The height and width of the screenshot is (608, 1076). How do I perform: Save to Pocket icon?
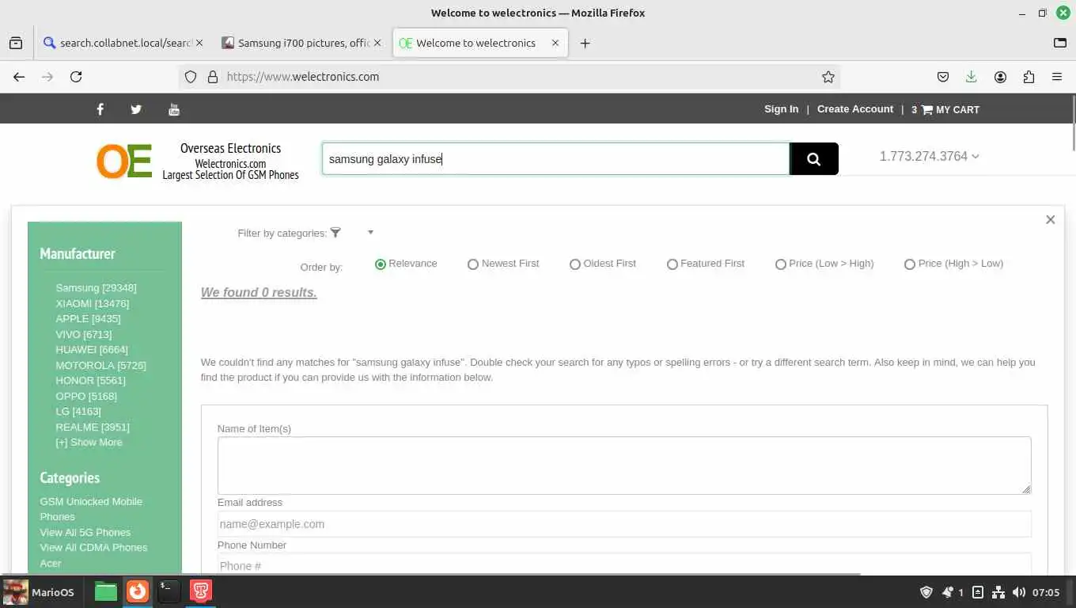[x=942, y=77]
